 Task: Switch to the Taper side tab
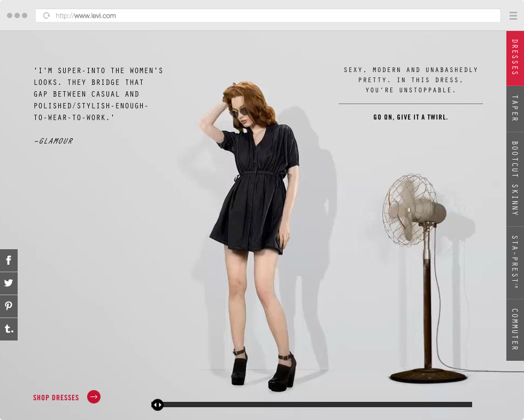[515, 109]
